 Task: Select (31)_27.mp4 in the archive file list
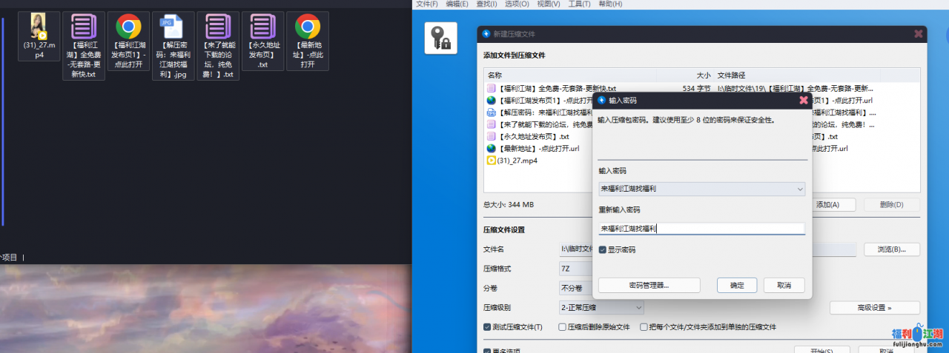pyautogui.click(x=517, y=161)
